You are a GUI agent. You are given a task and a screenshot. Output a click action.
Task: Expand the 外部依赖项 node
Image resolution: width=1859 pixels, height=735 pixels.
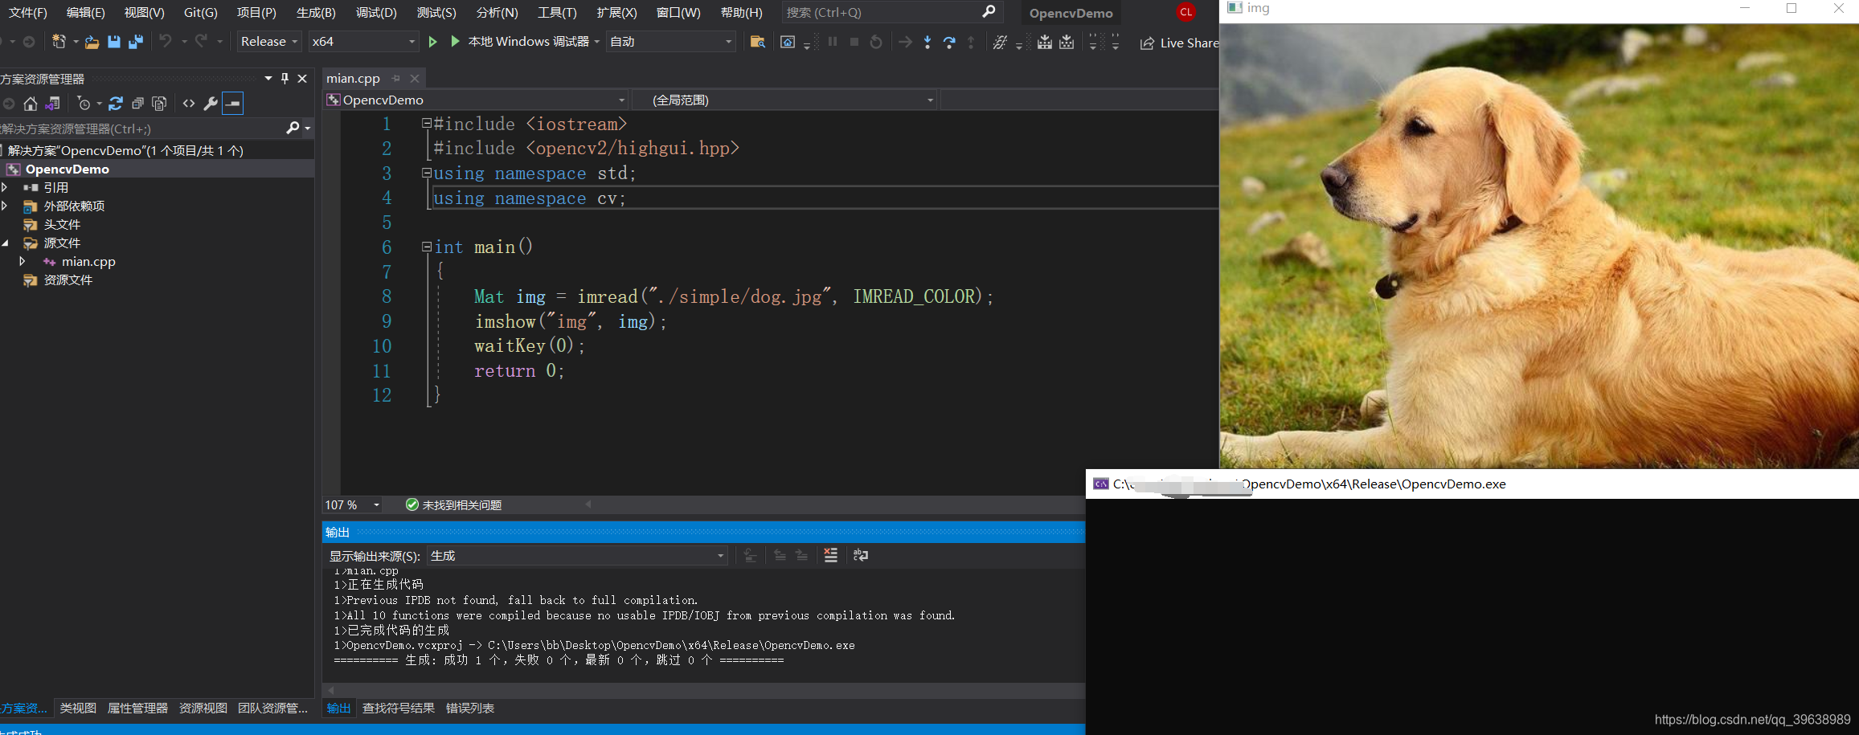(x=5, y=206)
